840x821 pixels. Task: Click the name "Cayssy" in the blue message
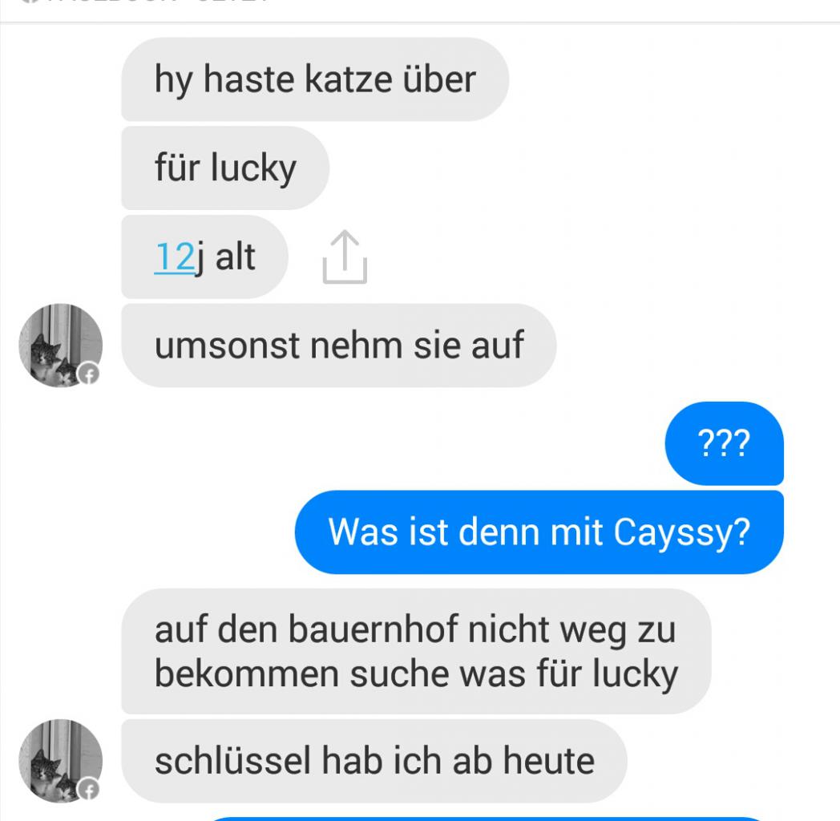click(674, 533)
